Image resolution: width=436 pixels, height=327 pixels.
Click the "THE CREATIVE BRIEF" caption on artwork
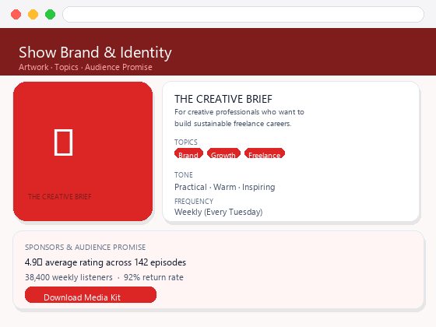point(59,196)
